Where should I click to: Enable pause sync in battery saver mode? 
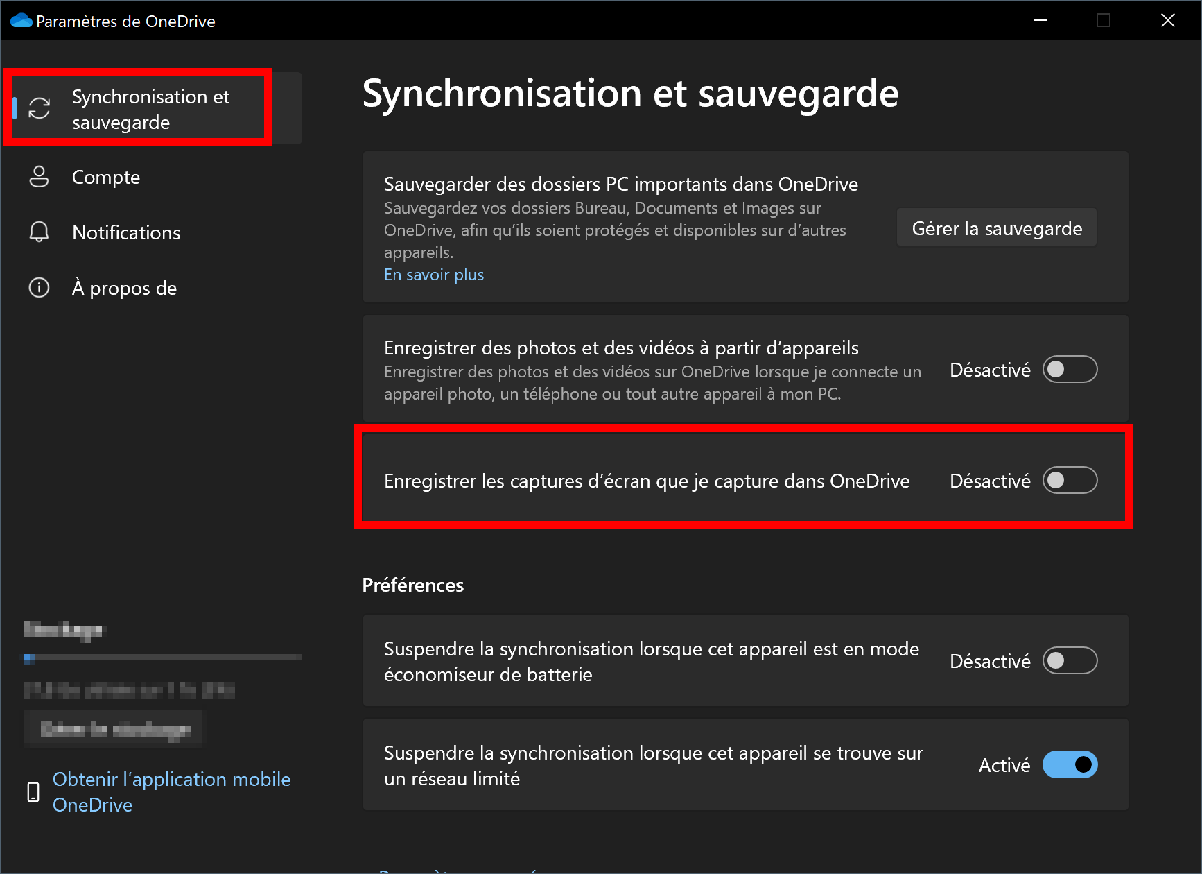click(x=1070, y=660)
